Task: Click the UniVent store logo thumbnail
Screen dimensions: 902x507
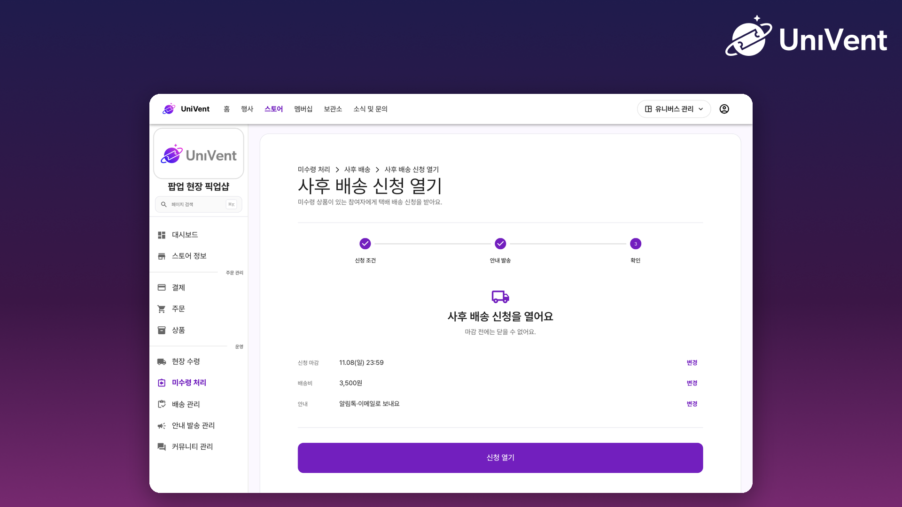Action: pyautogui.click(x=198, y=154)
